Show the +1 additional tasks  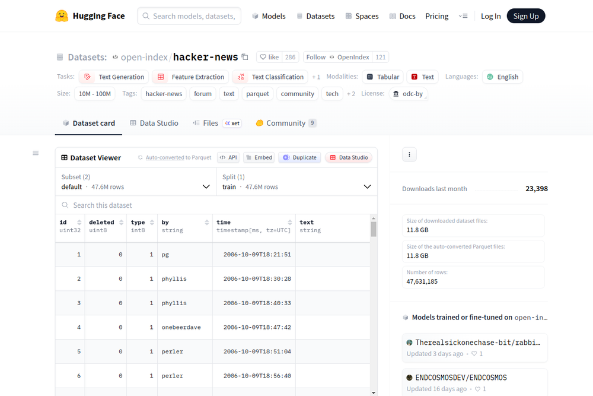(x=316, y=77)
